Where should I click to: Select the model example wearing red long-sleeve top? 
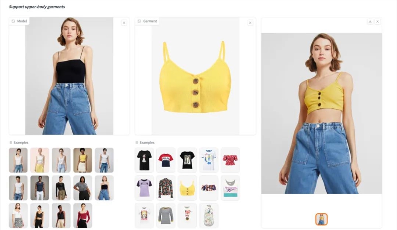point(83,216)
